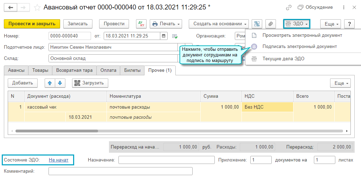Click the scrollbar left arrow

[12, 131]
